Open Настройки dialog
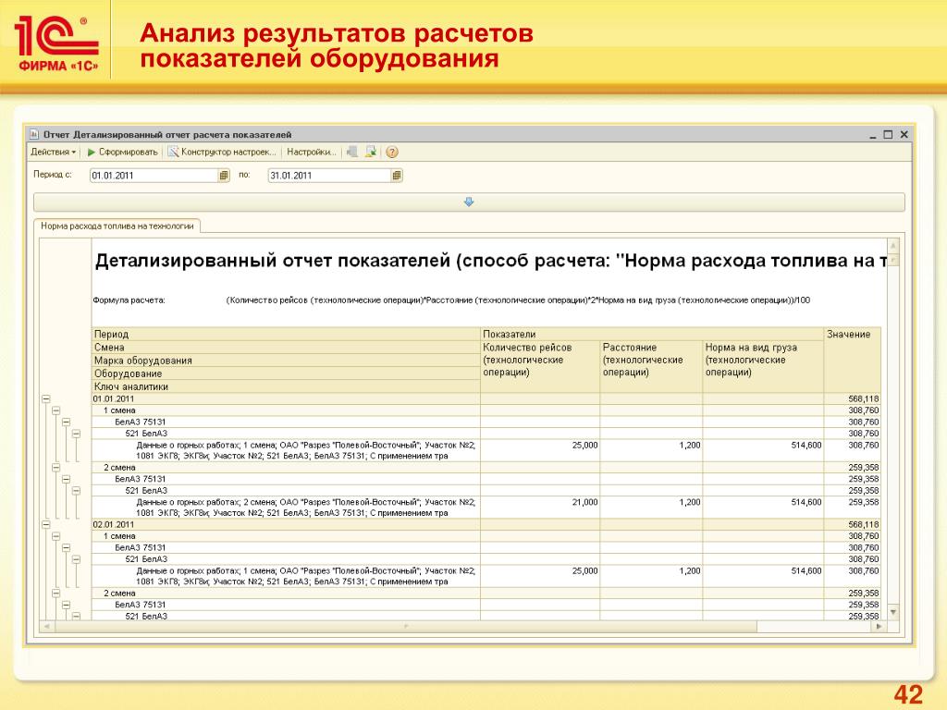Screen dimensions: 947x710 click(311, 153)
